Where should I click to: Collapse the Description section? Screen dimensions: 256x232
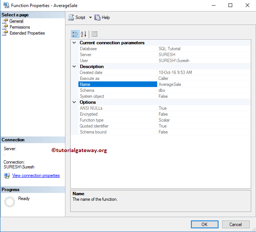coord(74,67)
